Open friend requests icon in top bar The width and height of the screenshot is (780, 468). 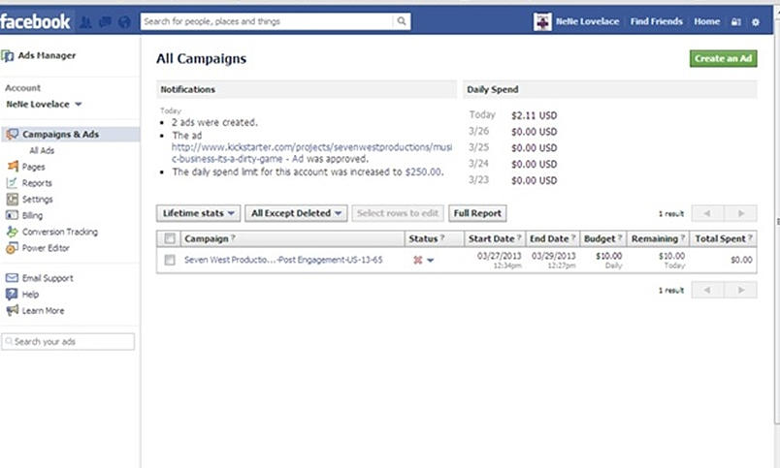click(85, 22)
